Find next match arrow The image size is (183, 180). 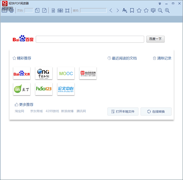click(118, 10)
